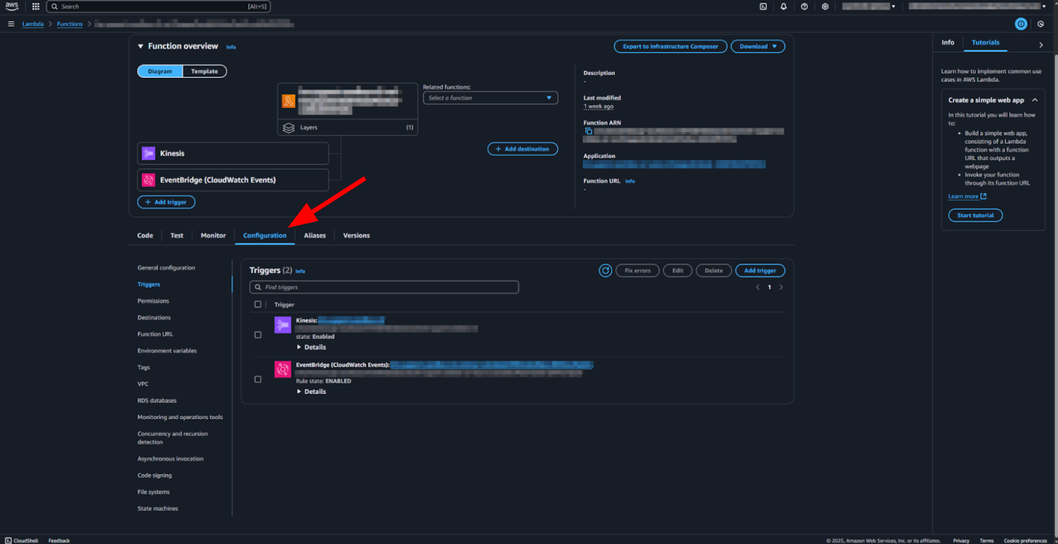Click Add destination button
Viewport: 1058px width, 544px height.
click(x=522, y=149)
